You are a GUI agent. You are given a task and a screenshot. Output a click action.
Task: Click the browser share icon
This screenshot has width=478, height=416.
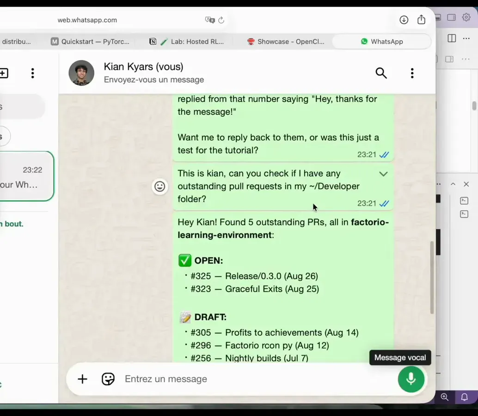[421, 19]
